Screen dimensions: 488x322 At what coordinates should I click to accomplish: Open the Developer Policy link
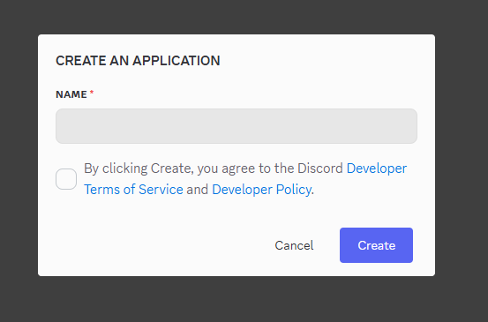click(x=261, y=190)
